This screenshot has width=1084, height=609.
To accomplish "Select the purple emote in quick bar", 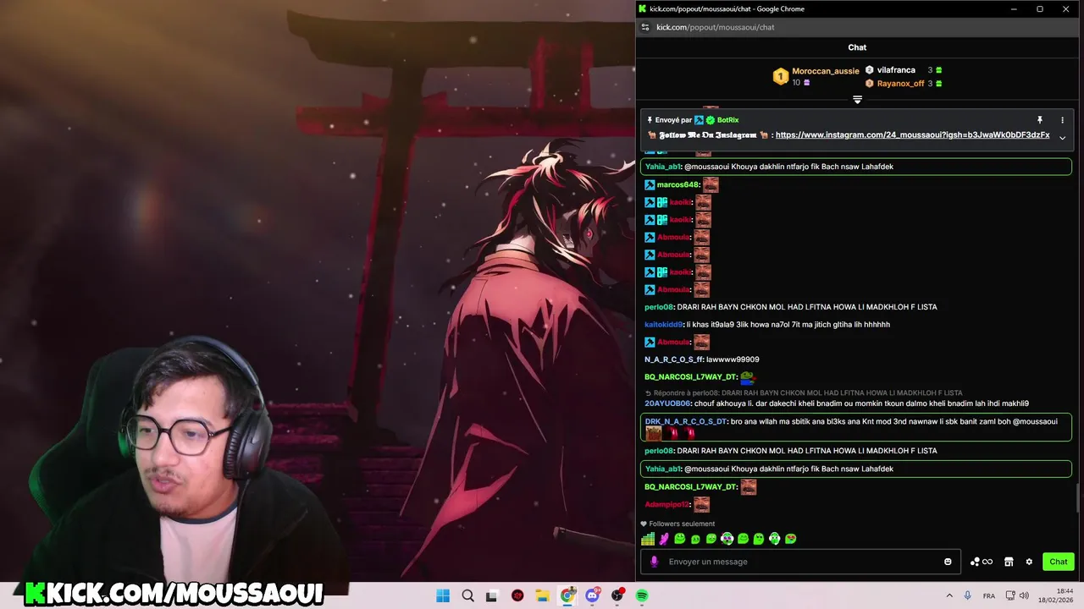I will click(664, 539).
